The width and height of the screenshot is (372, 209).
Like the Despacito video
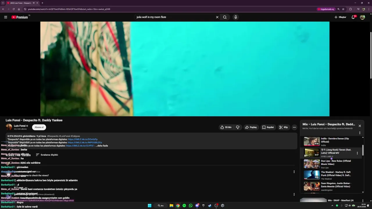click(226, 127)
